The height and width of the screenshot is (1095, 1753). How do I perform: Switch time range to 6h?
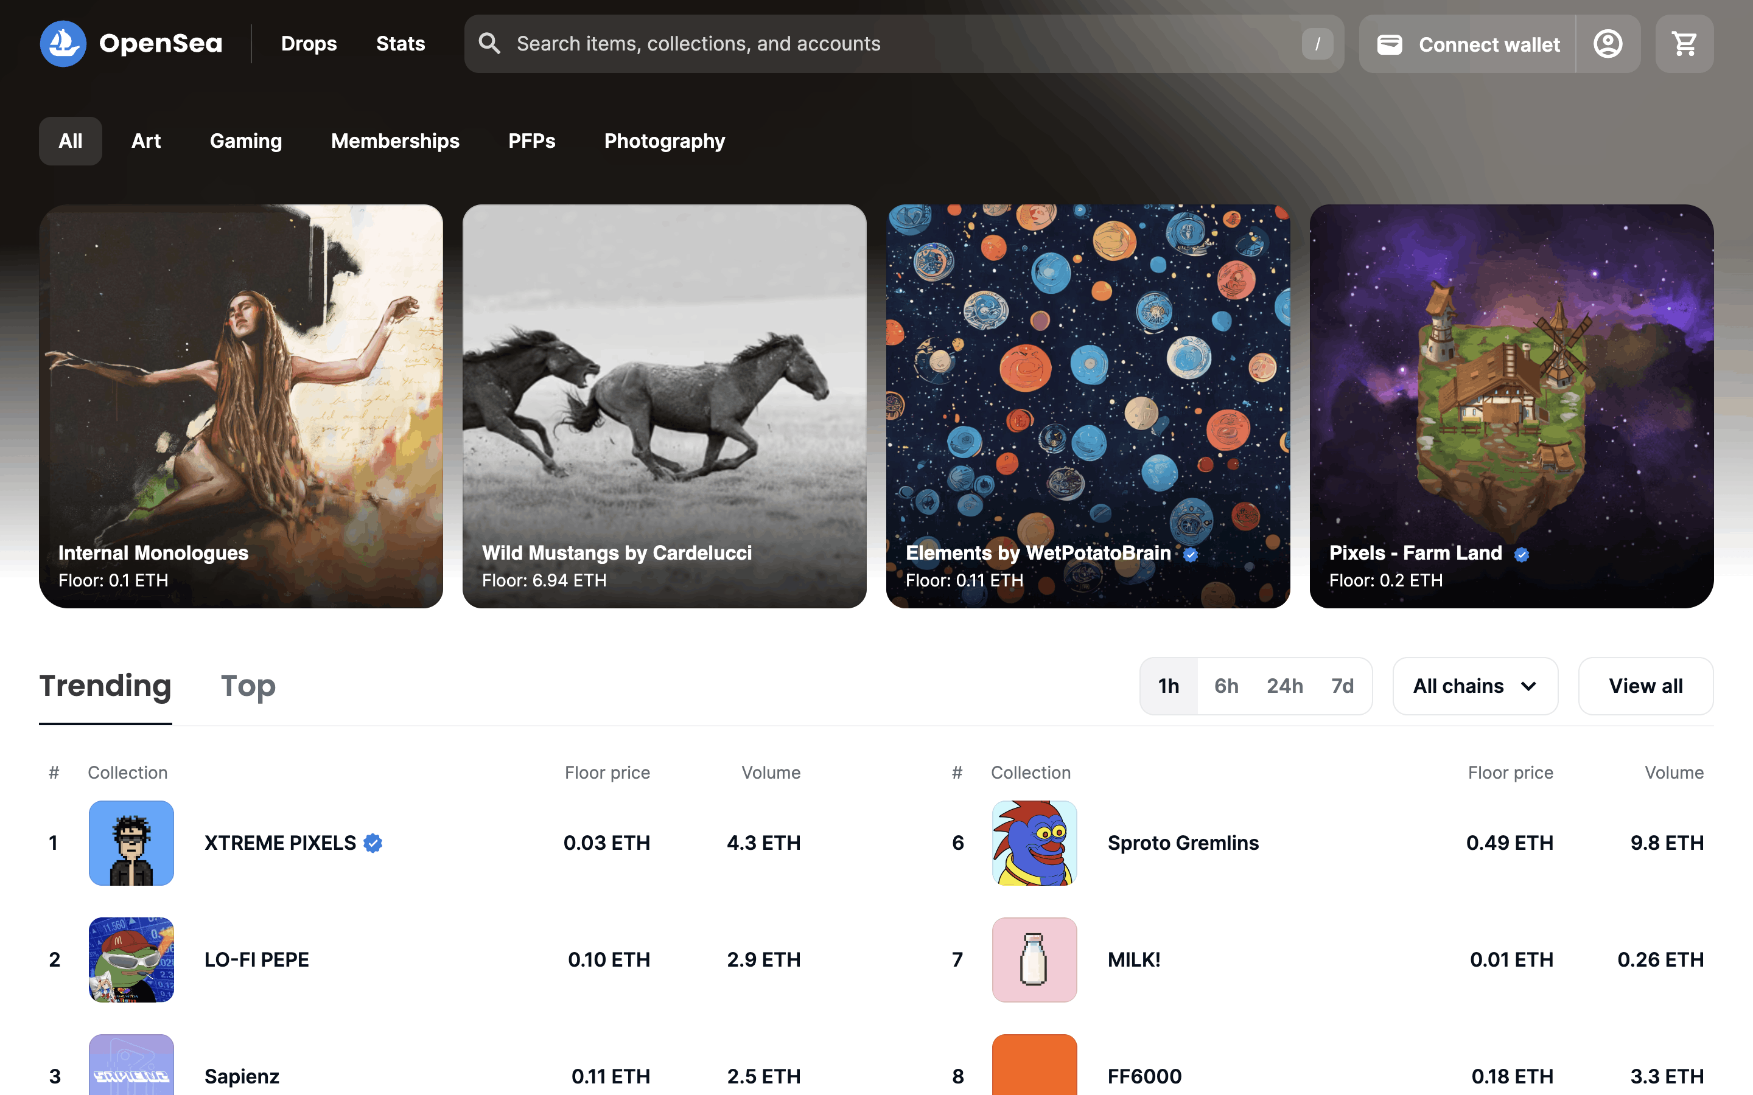[1226, 686]
